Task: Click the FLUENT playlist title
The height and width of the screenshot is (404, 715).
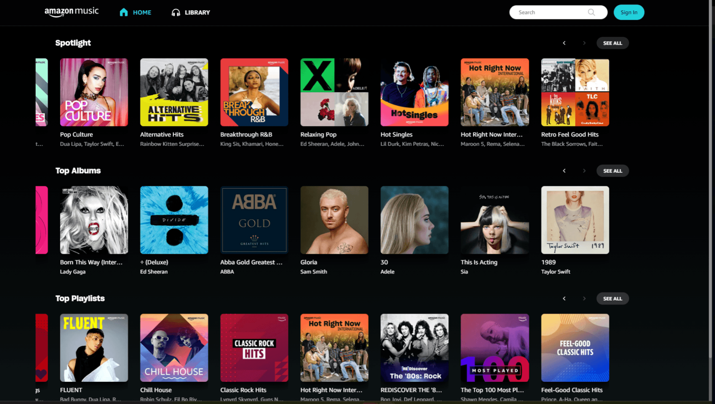Action: tap(71, 390)
